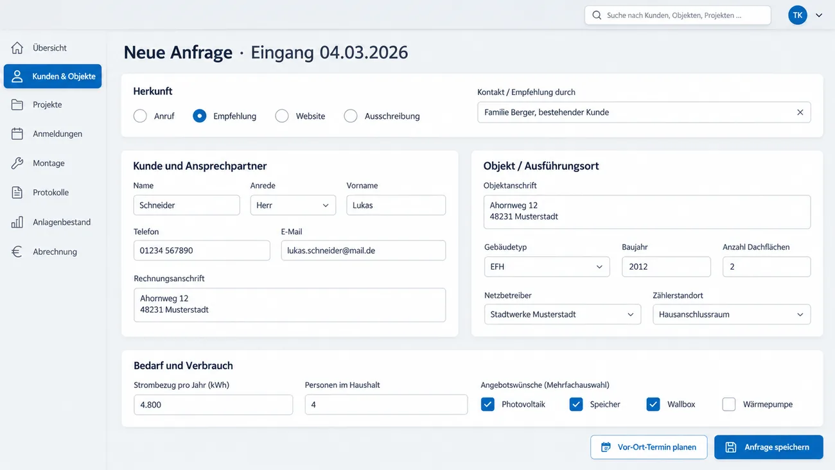Click the TK user avatar
835x470 pixels.
coord(798,15)
